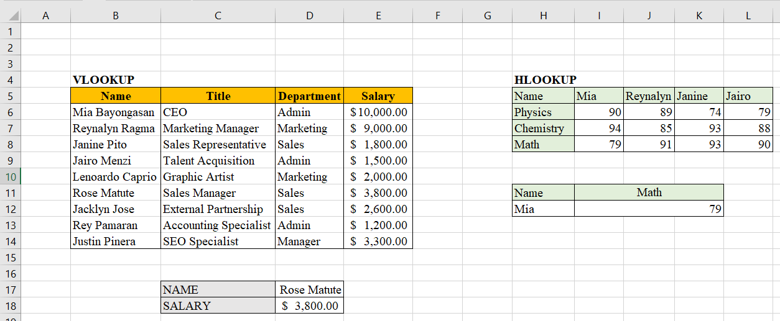The height and width of the screenshot is (321, 780).
Task: Click the $3,800.00 result next to SALARY
Action: 309,306
